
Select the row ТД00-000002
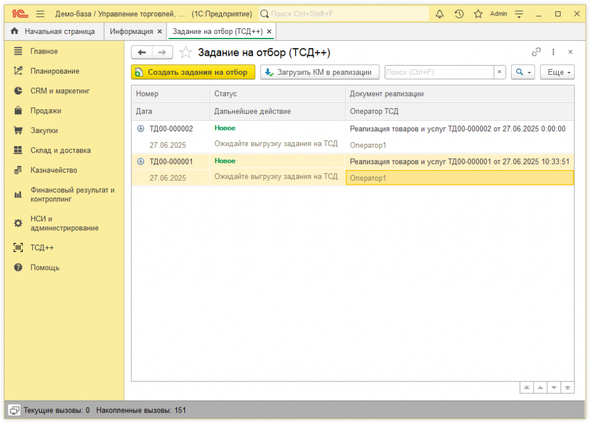(x=171, y=129)
